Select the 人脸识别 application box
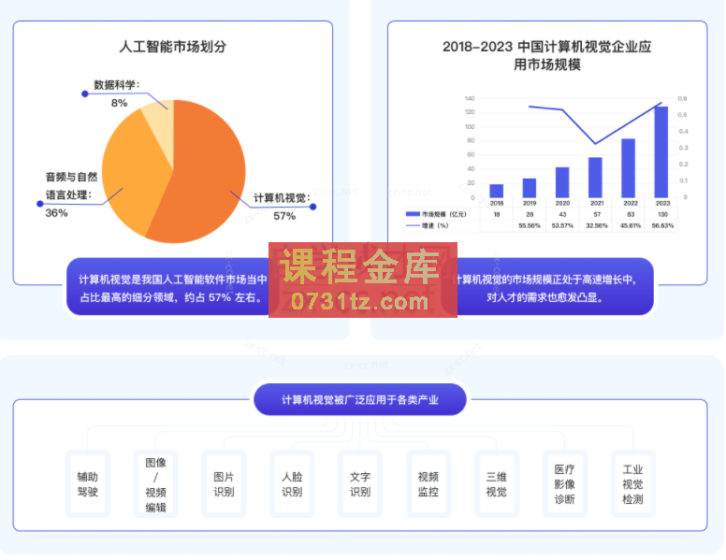Image resolution: width=726 pixels, height=560 pixels. tap(292, 483)
